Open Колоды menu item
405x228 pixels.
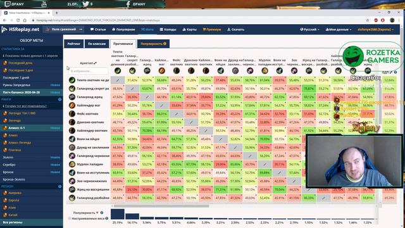(168, 30)
